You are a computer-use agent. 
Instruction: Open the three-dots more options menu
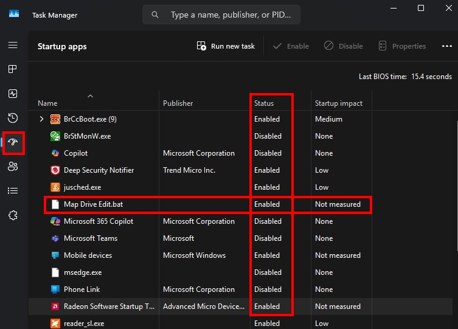click(x=446, y=46)
